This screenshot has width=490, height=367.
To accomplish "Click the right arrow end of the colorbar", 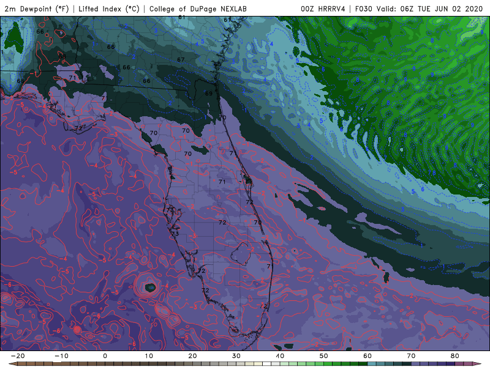I will pyautogui.click(x=478, y=364).
